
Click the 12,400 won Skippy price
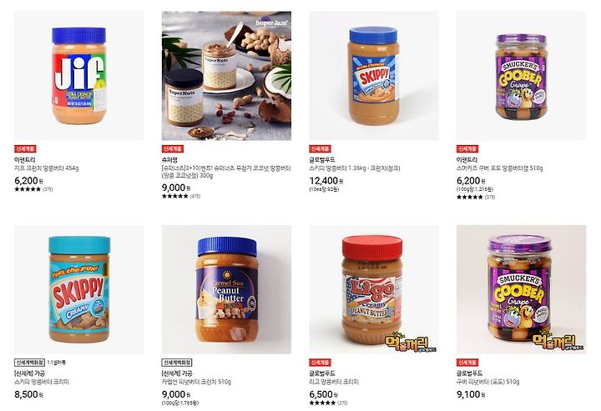[x=326, y=181]
